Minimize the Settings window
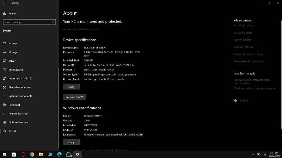This screenshot has width=282, height=158. (x=261, y=3)
